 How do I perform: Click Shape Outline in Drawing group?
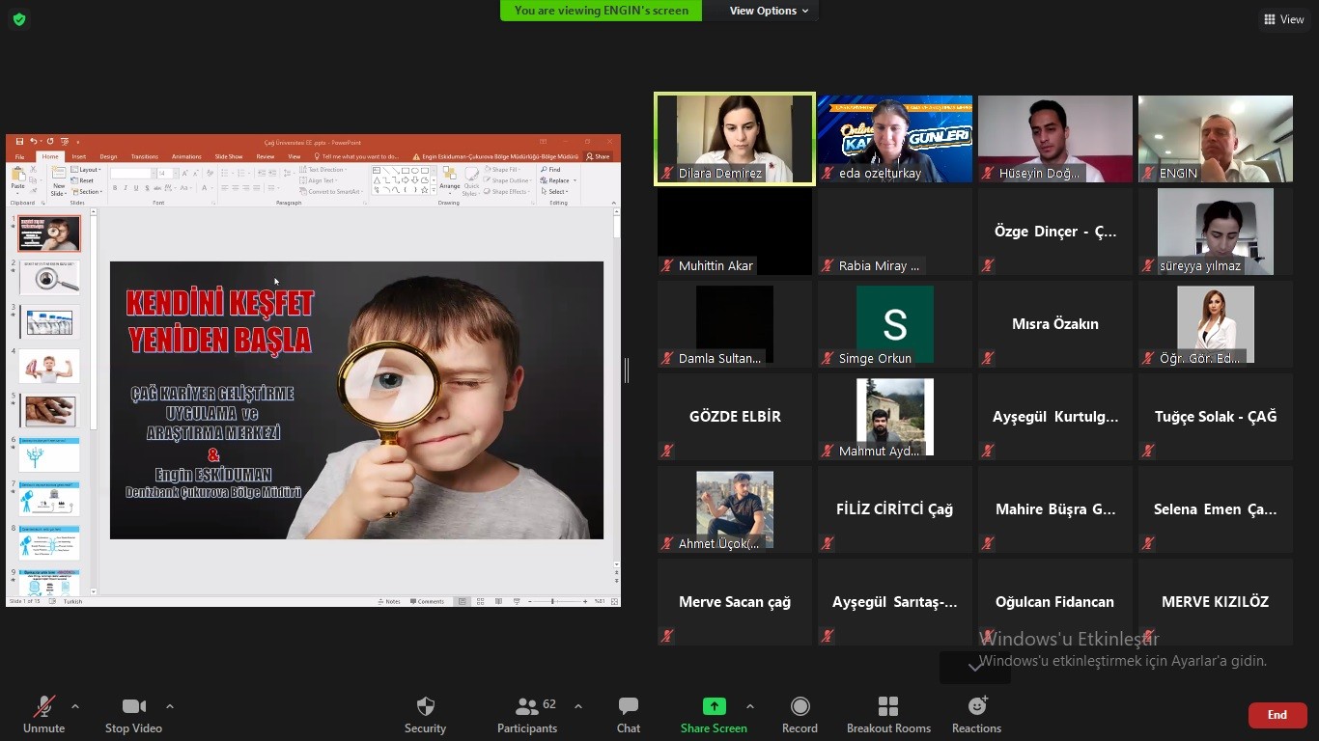coord(508,180)
